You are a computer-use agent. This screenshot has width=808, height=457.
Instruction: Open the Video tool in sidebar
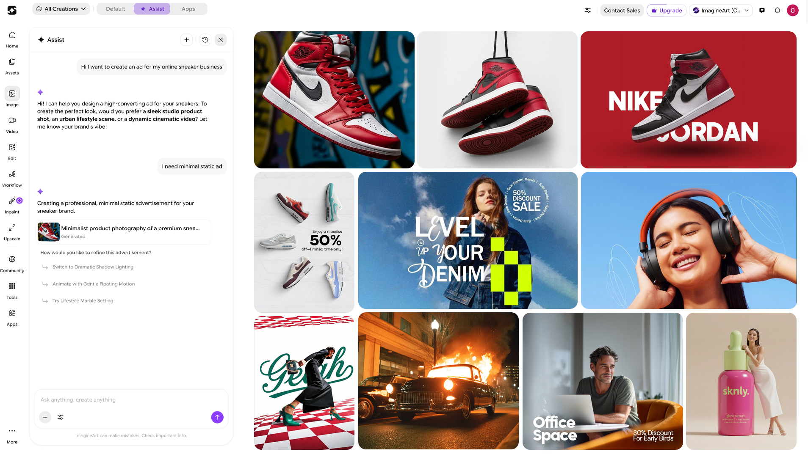pyautogui.click(x=12, y=125)
